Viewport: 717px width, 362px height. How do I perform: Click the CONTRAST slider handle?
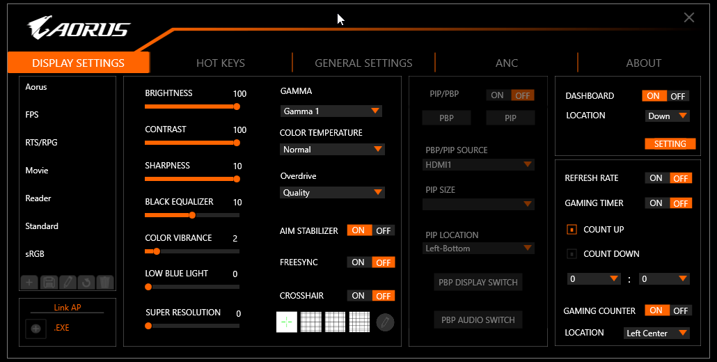pyautogui.click(x=237, y=143)
